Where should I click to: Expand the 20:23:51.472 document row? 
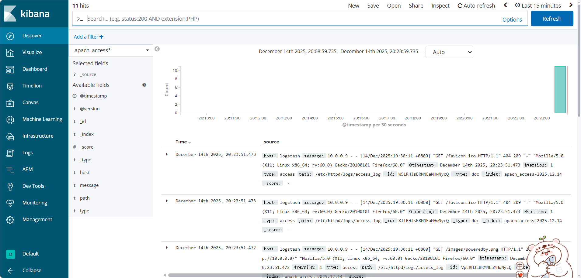[167, 248]
